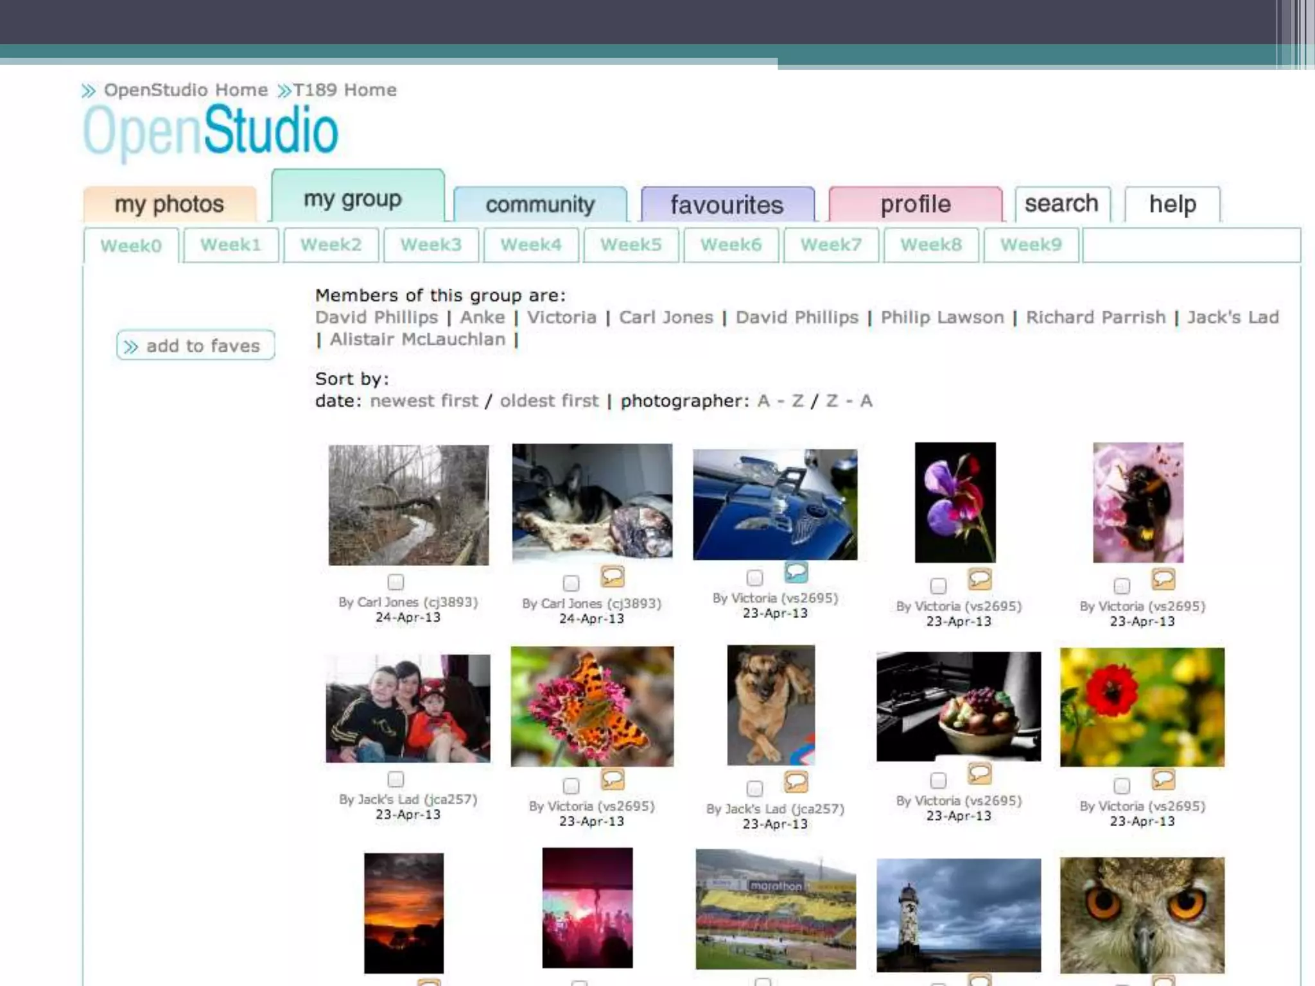Image resolution: width=1315 pixels, height=986 pixels.
Task: Tick checkbox under the family sofa photo
Action: click(396, 779)
